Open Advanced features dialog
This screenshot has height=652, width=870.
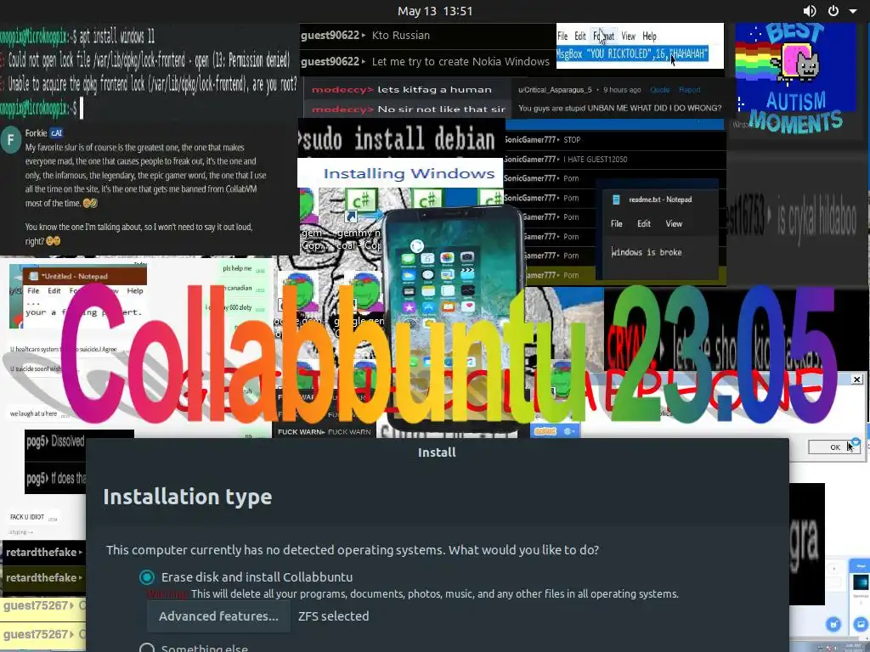pos(218,616)
